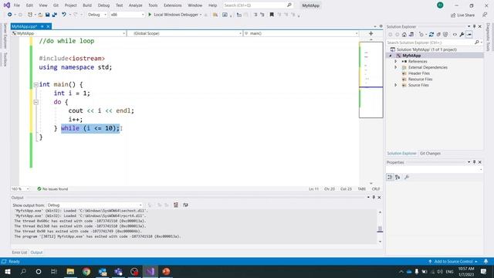494x278 pixels.
Task: Click the Categorized icon in Properties panel
Action: 390,177
